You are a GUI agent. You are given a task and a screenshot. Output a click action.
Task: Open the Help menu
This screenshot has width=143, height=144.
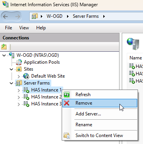click(x=41, y=28)
